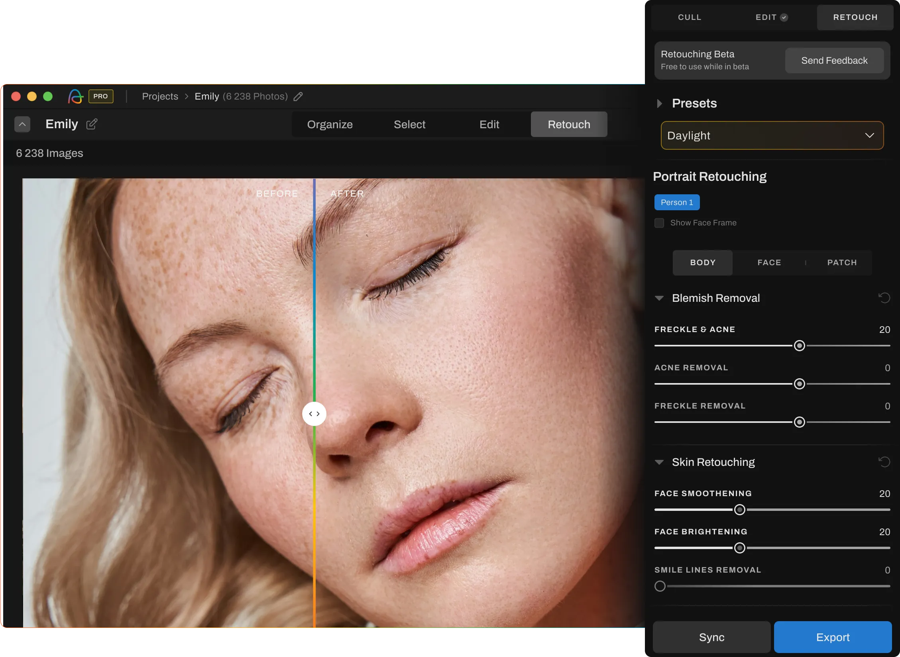Switch to the CULL tab
Screen dimensions: 900x657
[x=689, y=17]
